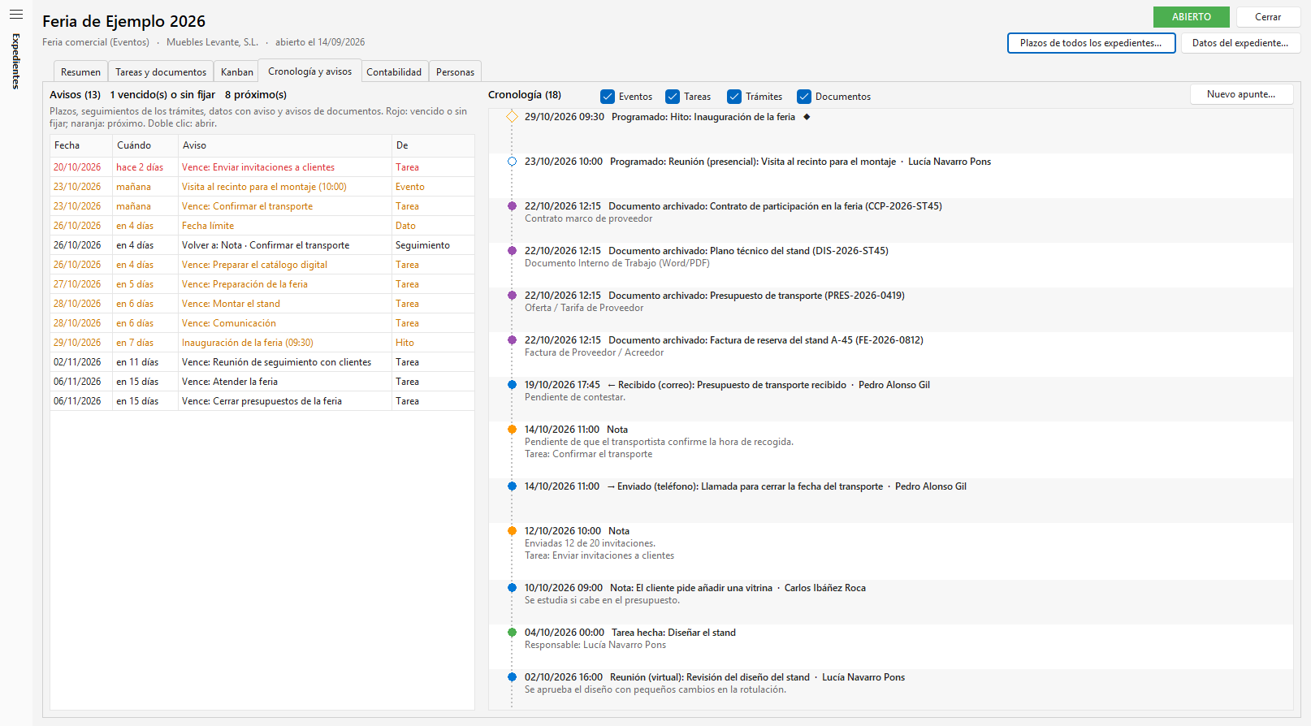Click the Cerrar button
The image size is (1311, 726).
click(x=1268, y=17)
